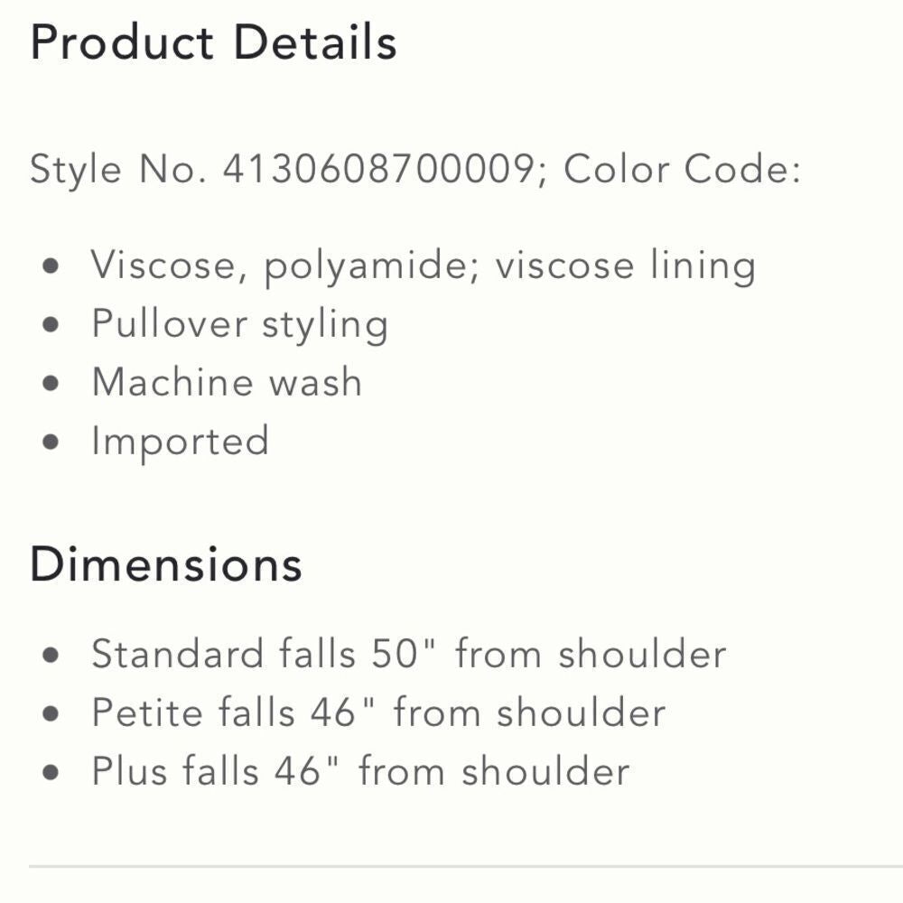Click the Dimensions heading

(x=166, y=563)
